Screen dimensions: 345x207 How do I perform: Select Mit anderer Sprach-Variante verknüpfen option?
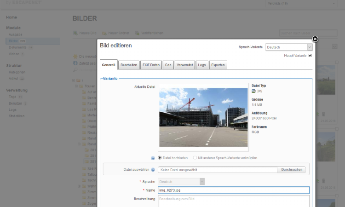click(x=195, y=158)
